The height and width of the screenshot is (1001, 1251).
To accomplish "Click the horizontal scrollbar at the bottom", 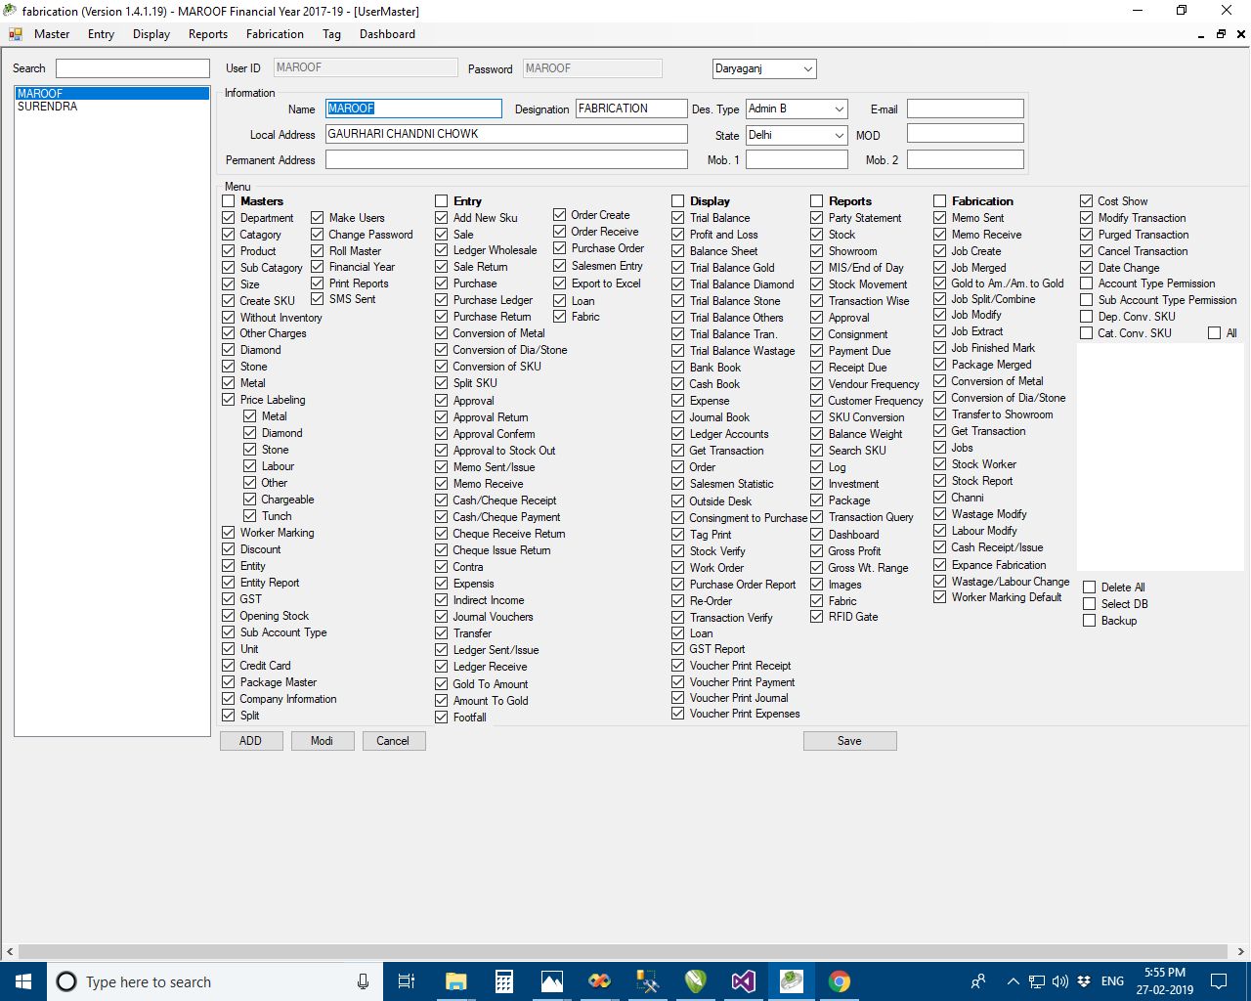I will pyautogui.click(x=625, y=951).
